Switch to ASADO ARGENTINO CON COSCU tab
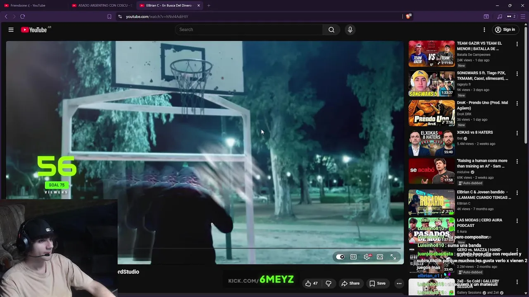Screen dimensions: 529x297 [102, 5]
